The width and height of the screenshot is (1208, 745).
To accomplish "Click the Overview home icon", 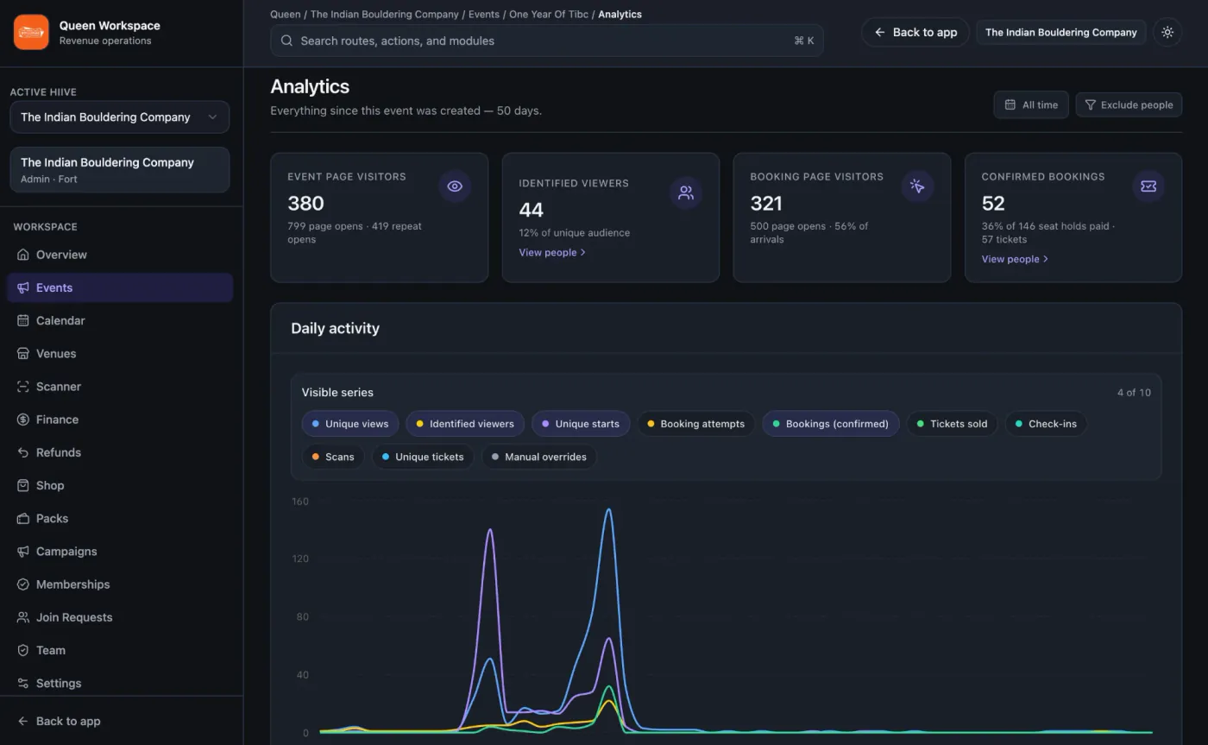I will (23, 255).
